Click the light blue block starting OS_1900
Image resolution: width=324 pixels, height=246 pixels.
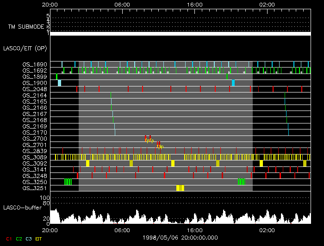(59, 83)
